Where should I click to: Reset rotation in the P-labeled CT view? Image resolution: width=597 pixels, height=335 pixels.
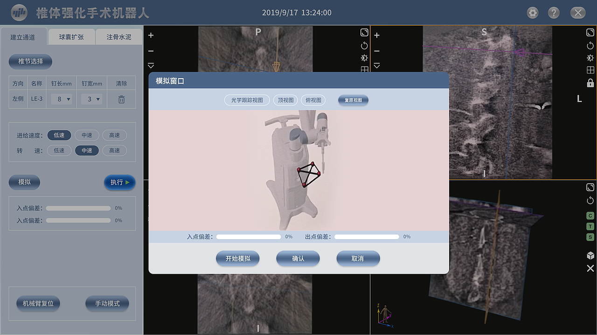tap(364, 46)
